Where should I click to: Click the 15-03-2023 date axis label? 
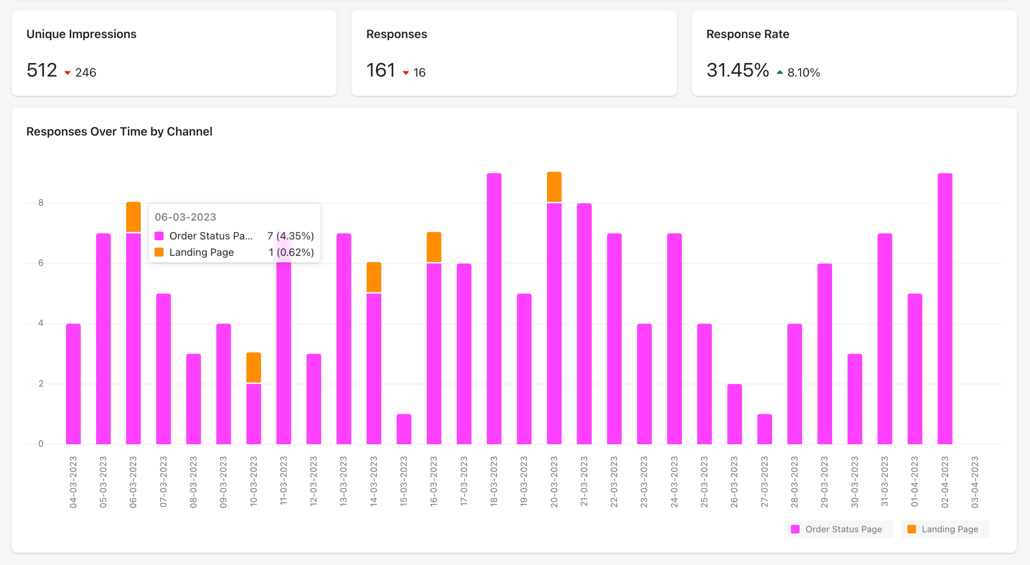coord(403,481)
